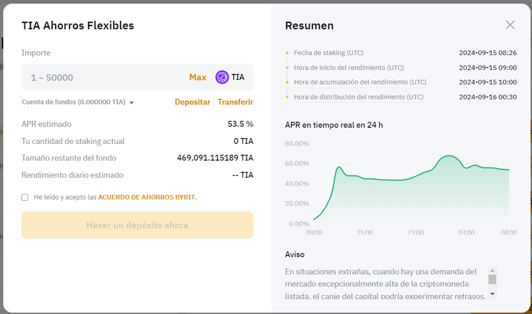532x314 pixels.
Task: Click the 53.5 % APR estimado value
Action: (x=240, y=124)
